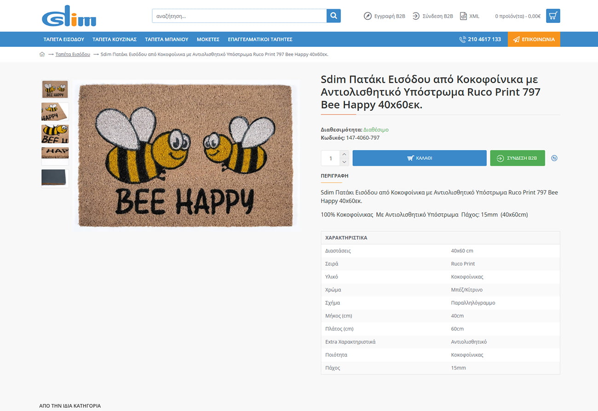Click the Εγγραφή B2B compass icon
The image size is (598, 411).
368,16
